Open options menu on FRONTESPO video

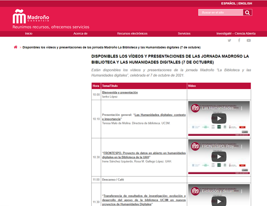(241, 146)
